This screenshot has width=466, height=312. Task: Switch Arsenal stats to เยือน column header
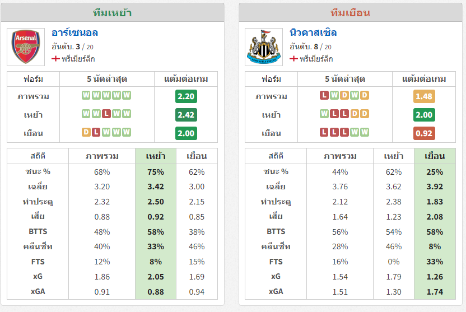tap(197, 156)
